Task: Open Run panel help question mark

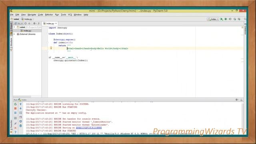Action: (15, 132)
